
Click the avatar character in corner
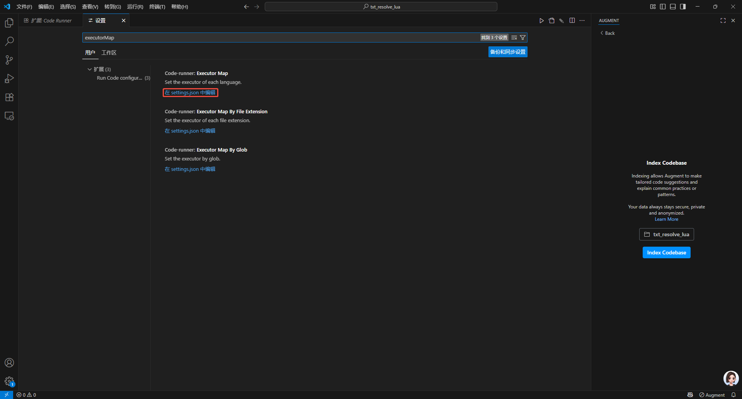(x=731, y=379)
